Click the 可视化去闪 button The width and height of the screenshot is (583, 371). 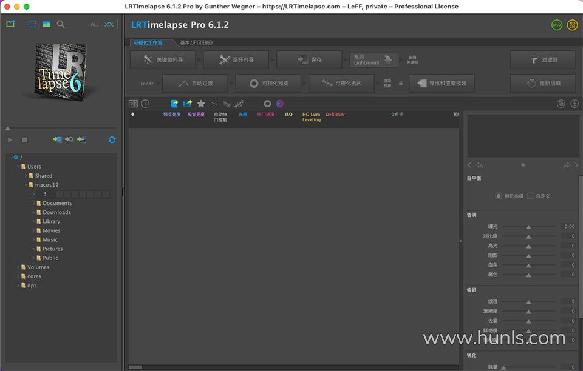(341, 83)
